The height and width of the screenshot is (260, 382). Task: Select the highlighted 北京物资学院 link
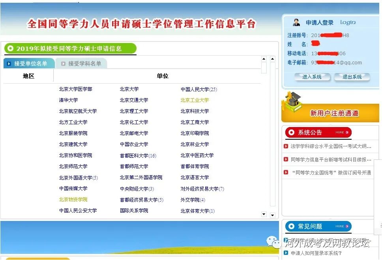click(x=73, y=200)
